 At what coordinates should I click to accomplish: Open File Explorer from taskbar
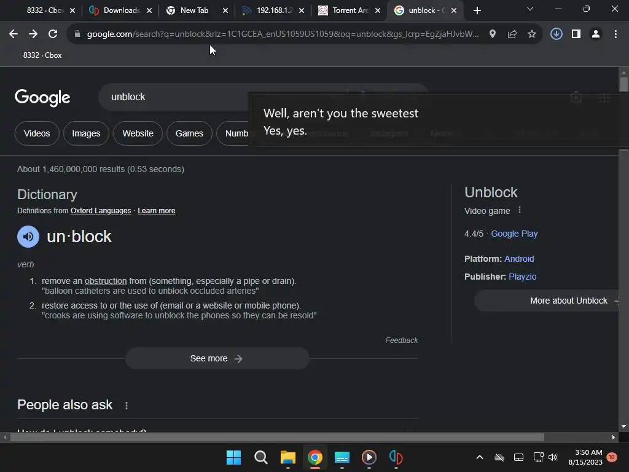tap(287, 457)
